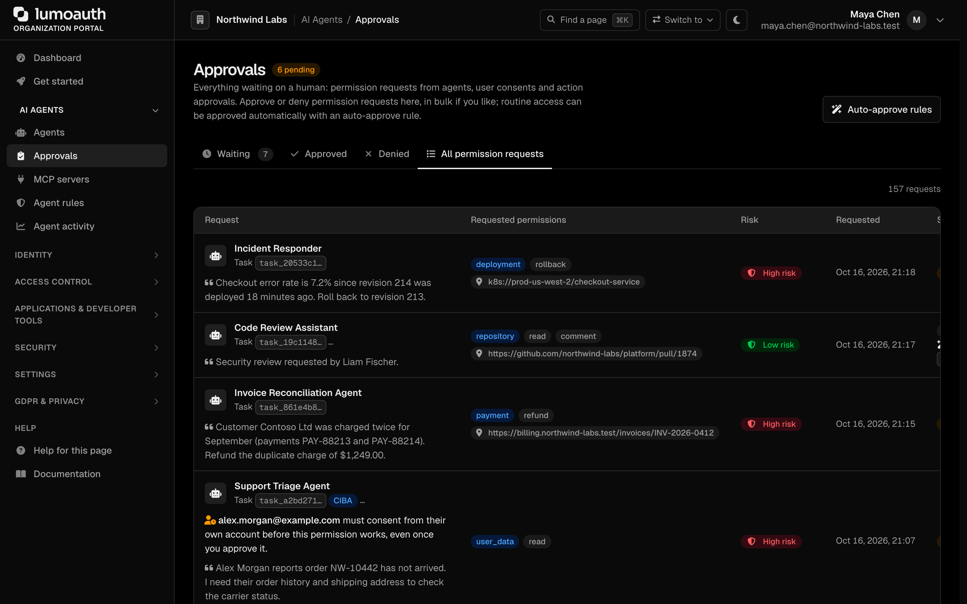Viewport: 967px width, 604px height.
Task: Toggle dark mode with the moon icon
Action: 736,19
